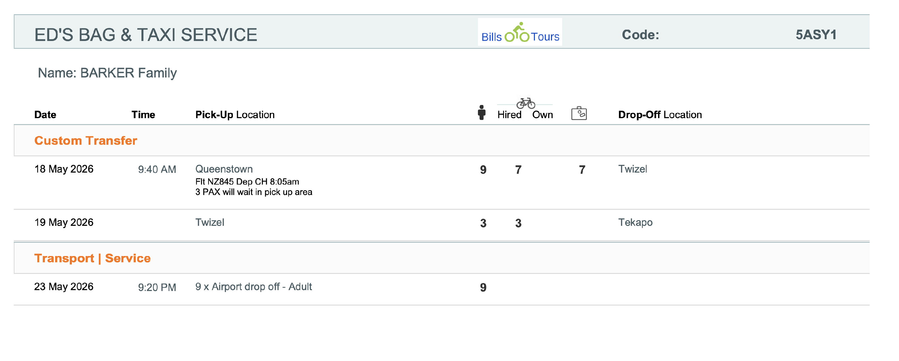The width and height of the screenshot is (899, 361).
Task: Click the luggage bag icon
Action: (x=579, y=113)
